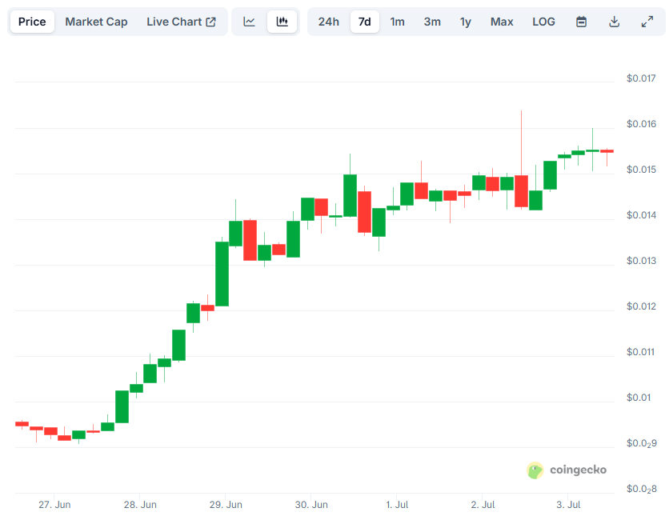Image resolution: width=669 pixels, height=524 pixels.
Task: Open the calendar date range picker
Action: [x=581, y=22]
